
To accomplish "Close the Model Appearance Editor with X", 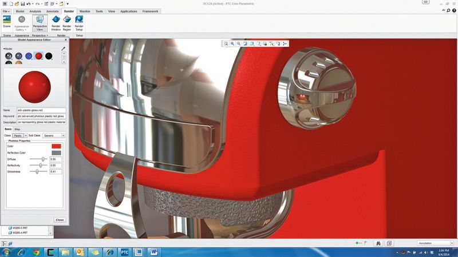I will coord(66,39).
